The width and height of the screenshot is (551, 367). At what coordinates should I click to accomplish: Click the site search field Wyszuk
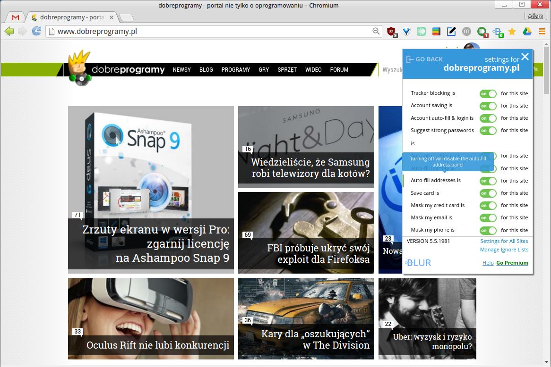pos(392,70)
